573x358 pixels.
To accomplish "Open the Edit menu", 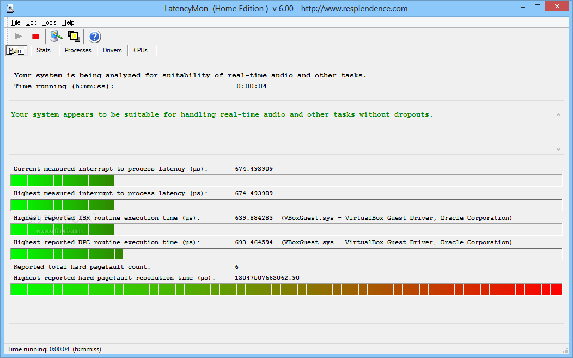I will click(x=31, y=22).
